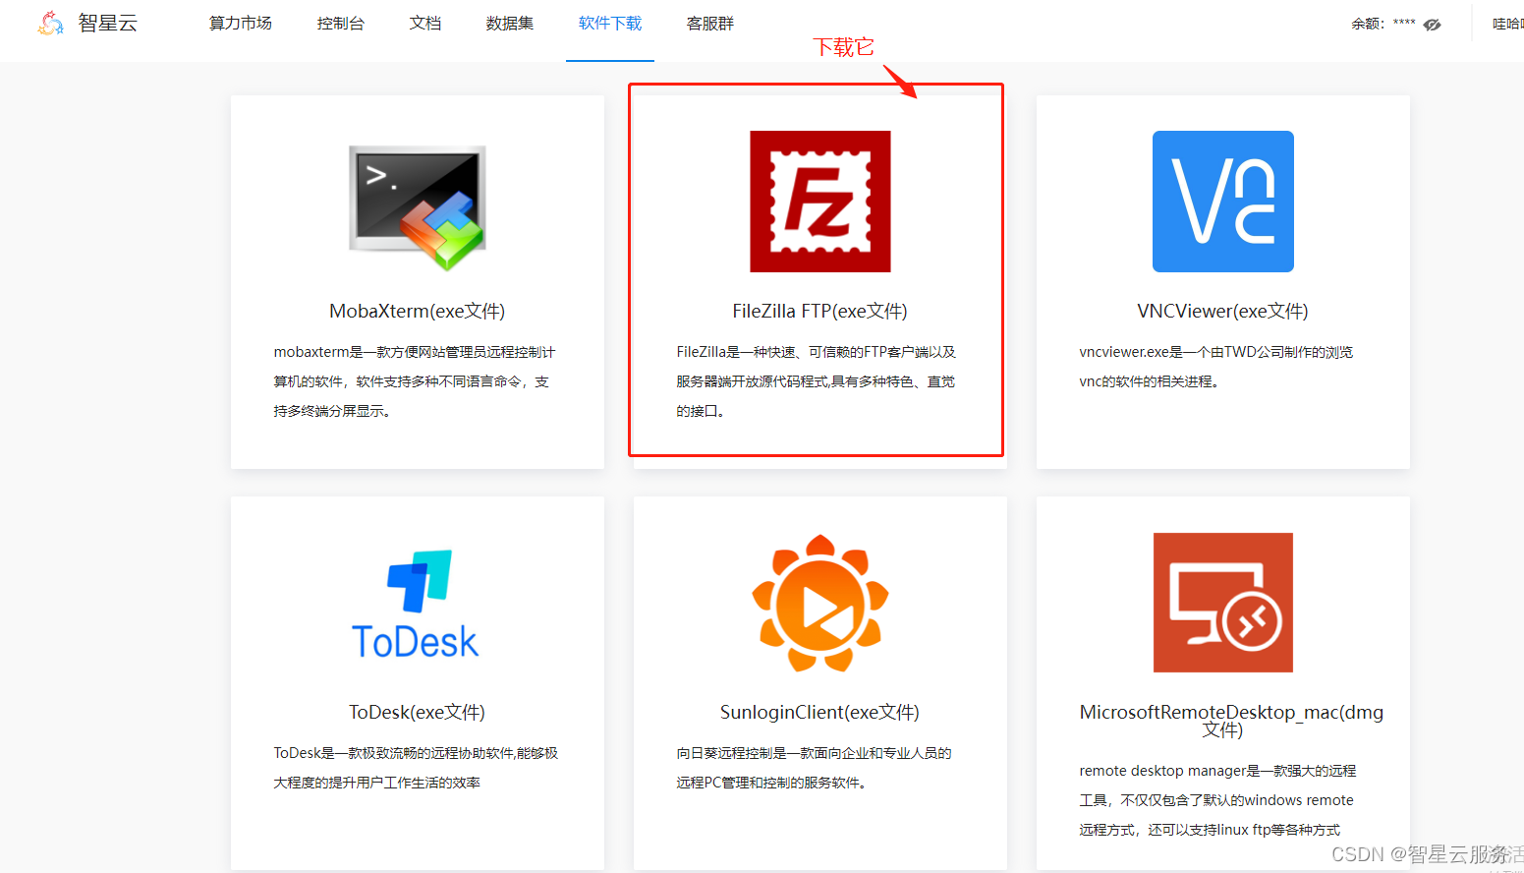
Task: Click the remote desktop manager description
Action: [1217, 800]
